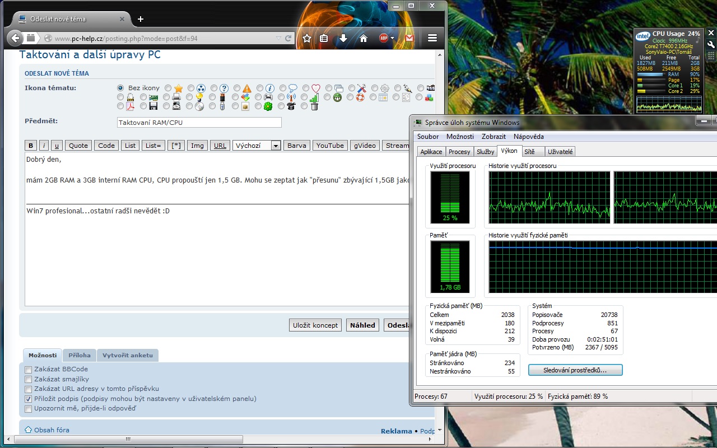Switch to the 'Procesy' tab in Task Manager

pyautogui.click(x=459, y=152)
